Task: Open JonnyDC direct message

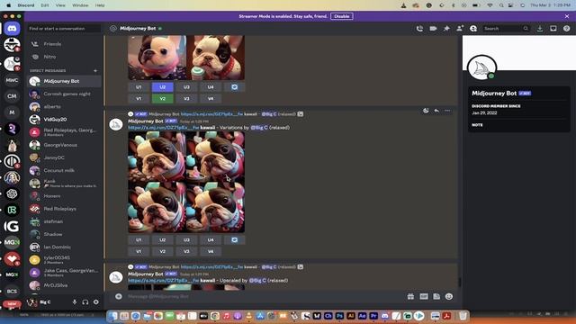Action: click(64, 157)
